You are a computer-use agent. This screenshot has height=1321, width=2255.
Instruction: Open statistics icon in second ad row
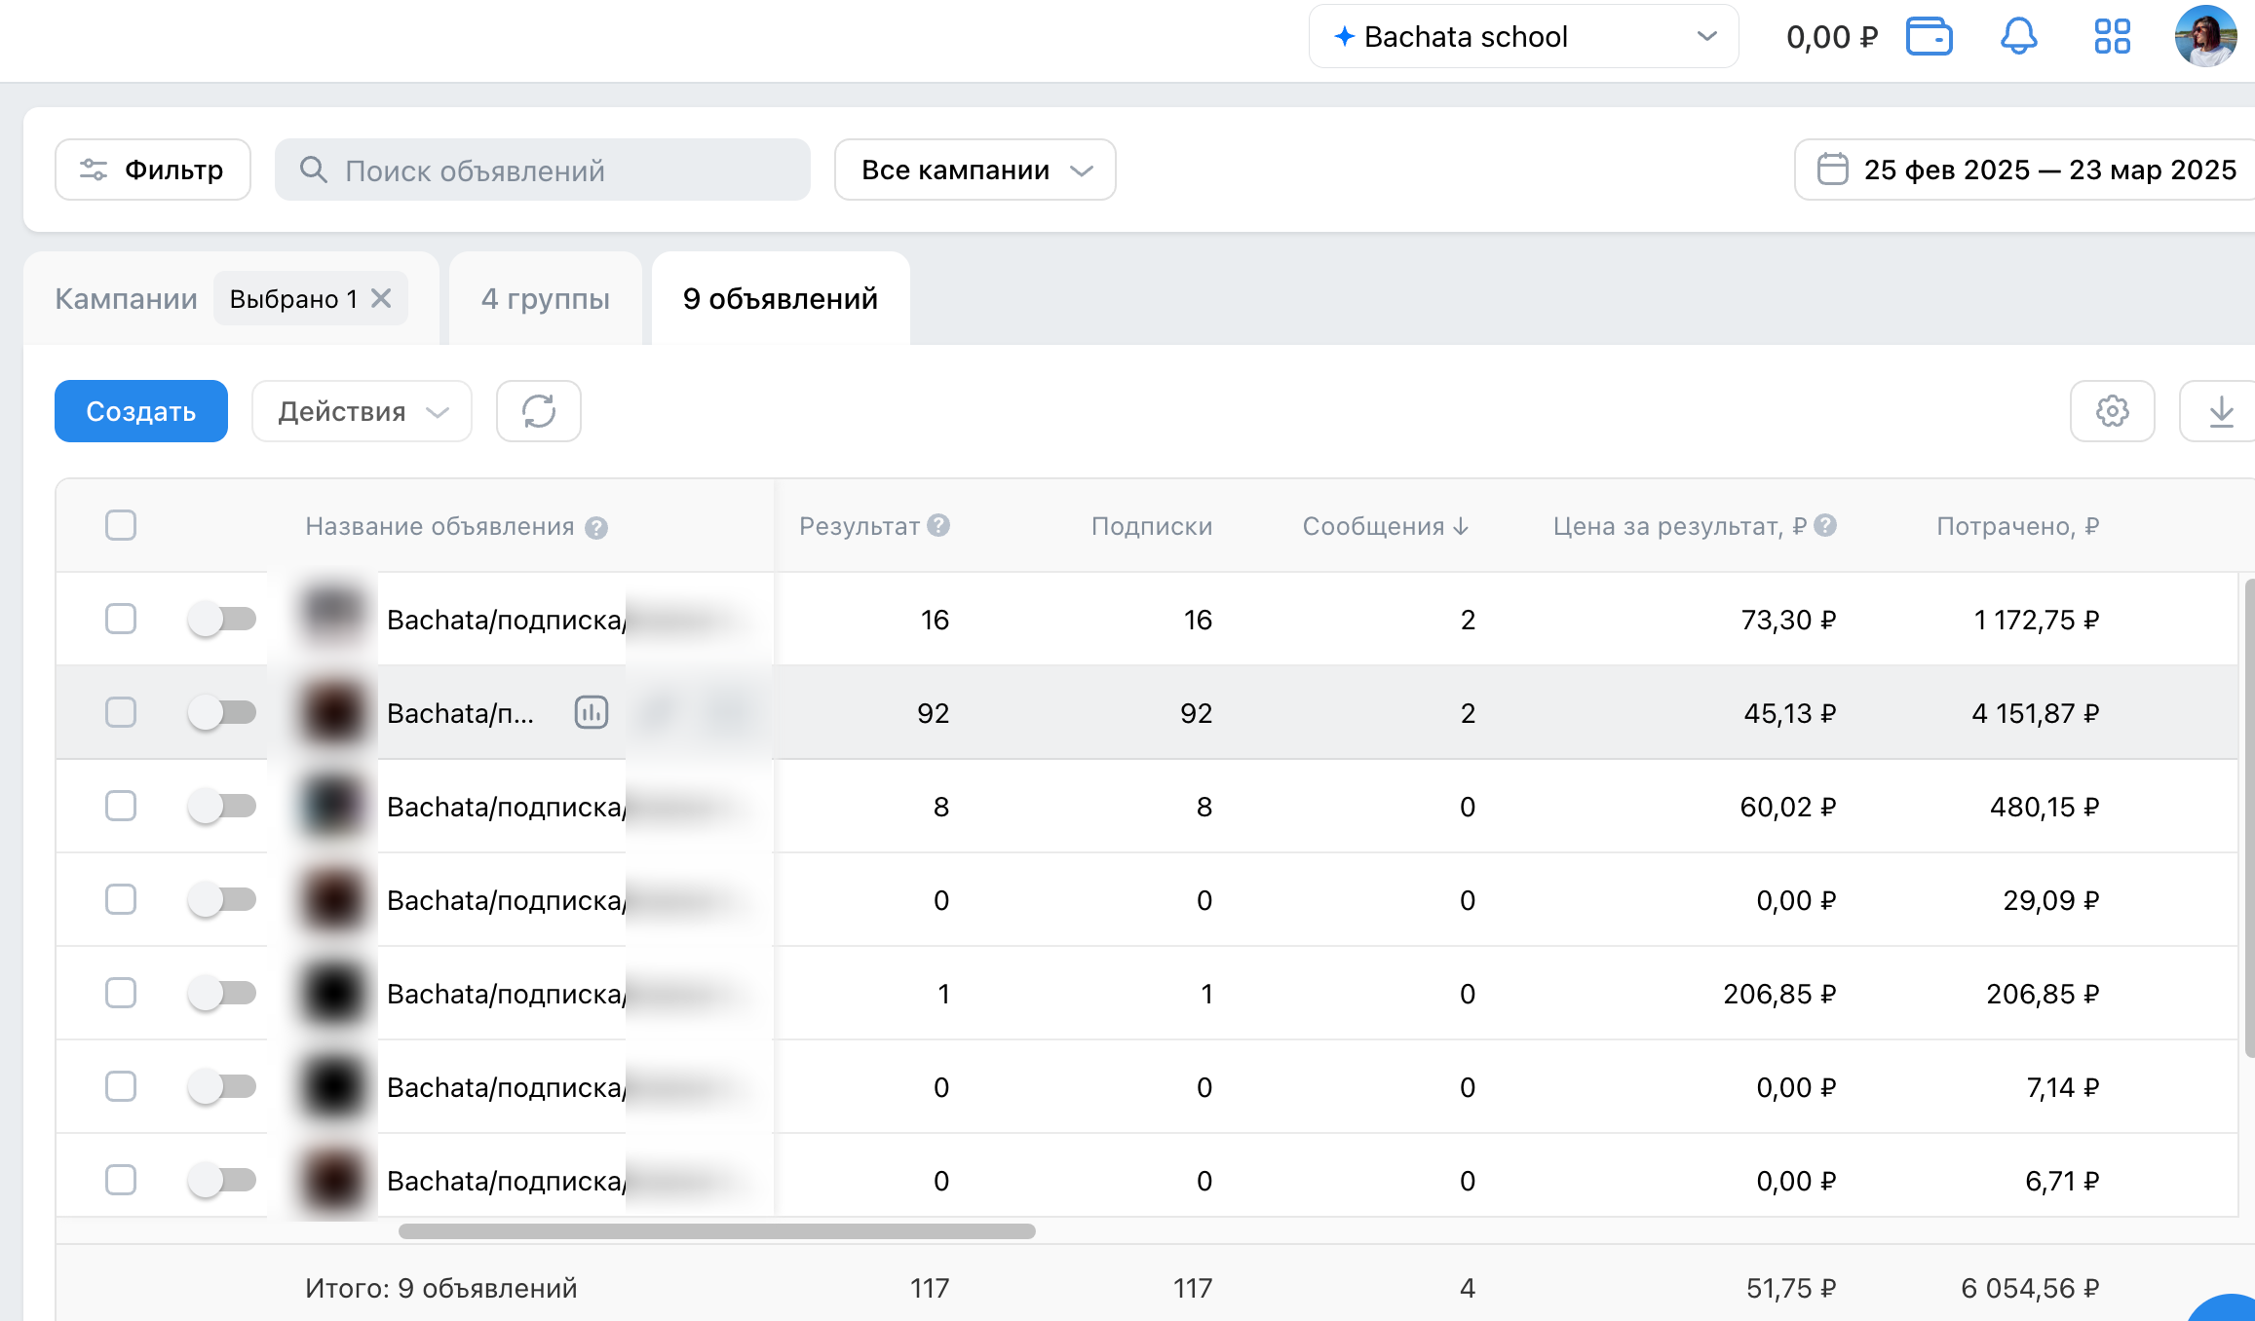pyautogui.click(x=592, y=712)
